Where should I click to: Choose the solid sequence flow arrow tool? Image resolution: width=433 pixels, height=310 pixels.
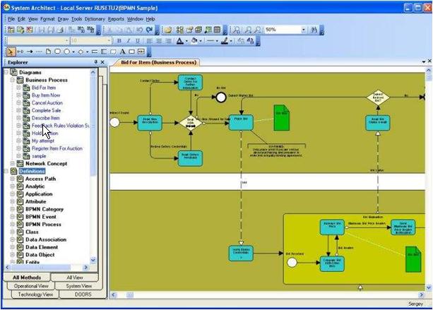coord(30,52)
